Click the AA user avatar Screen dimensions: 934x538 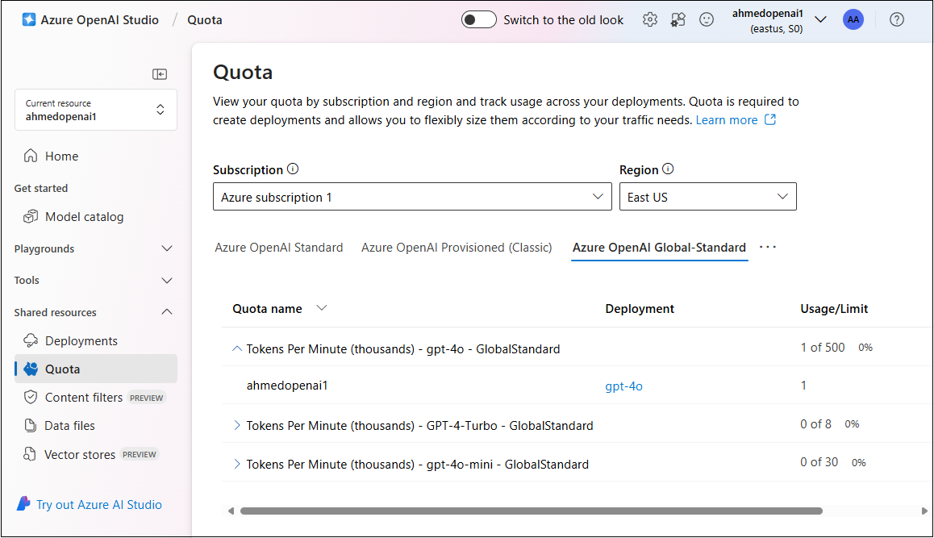[x=853, y=20]
